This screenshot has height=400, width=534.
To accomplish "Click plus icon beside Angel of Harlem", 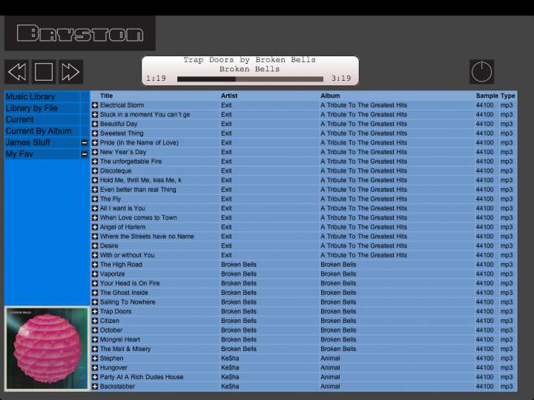I will [x=95, y=227].
